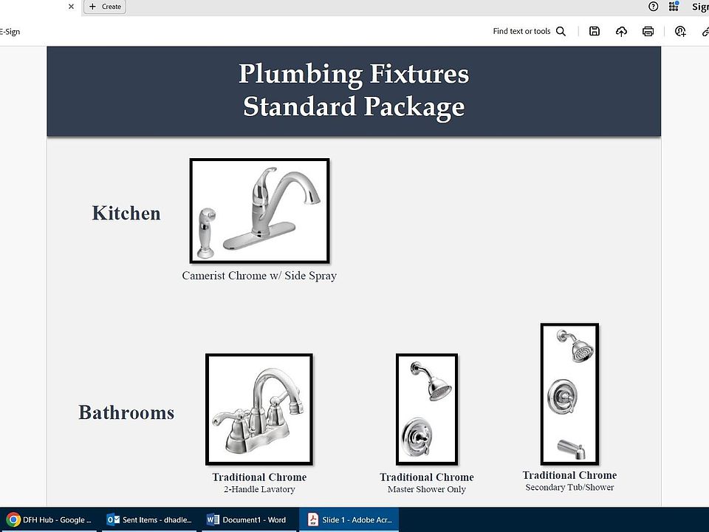Click the Find text or tools field
This screenshot has width=709, height=532.
coord(521,31)
